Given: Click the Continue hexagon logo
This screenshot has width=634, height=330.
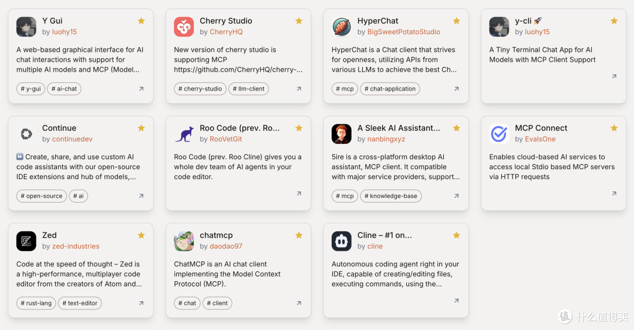Looking at the screenshot, I should [x=26, y=134].
